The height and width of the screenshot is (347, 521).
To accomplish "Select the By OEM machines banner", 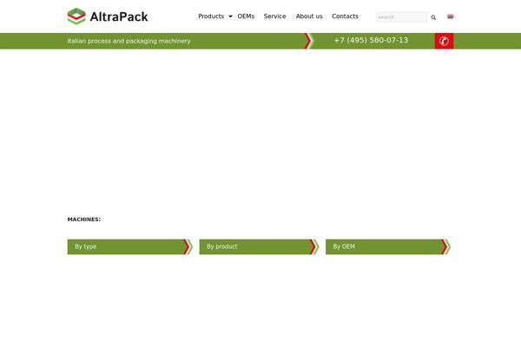I will pyautogui.click(x=388, y=246).
